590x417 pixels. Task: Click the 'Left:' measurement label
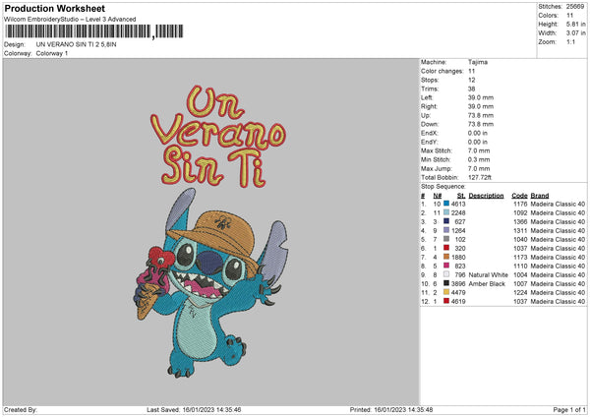point(427,97)
